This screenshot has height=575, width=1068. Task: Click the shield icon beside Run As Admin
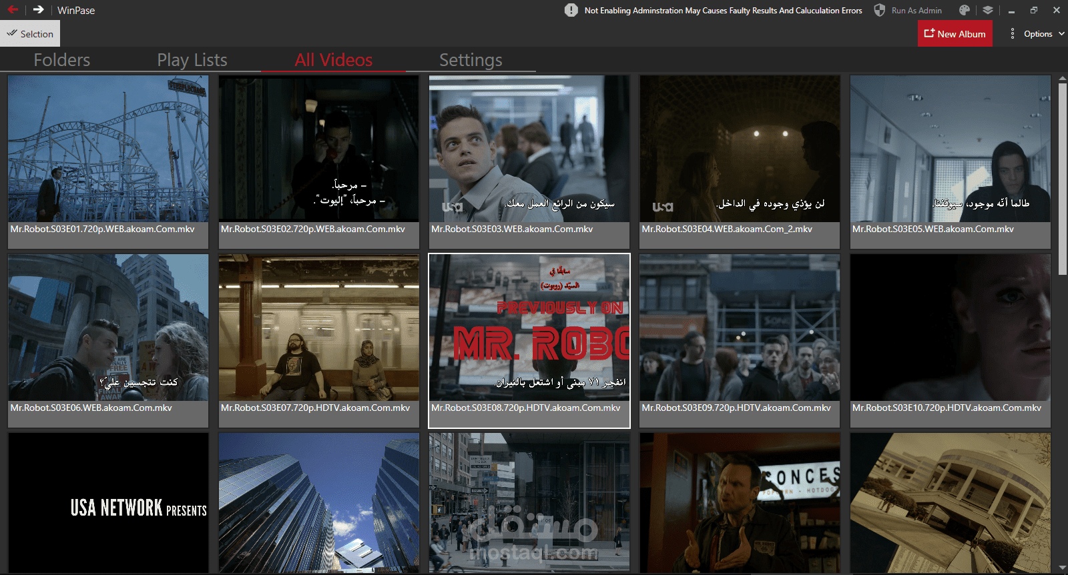pos(880,10)
